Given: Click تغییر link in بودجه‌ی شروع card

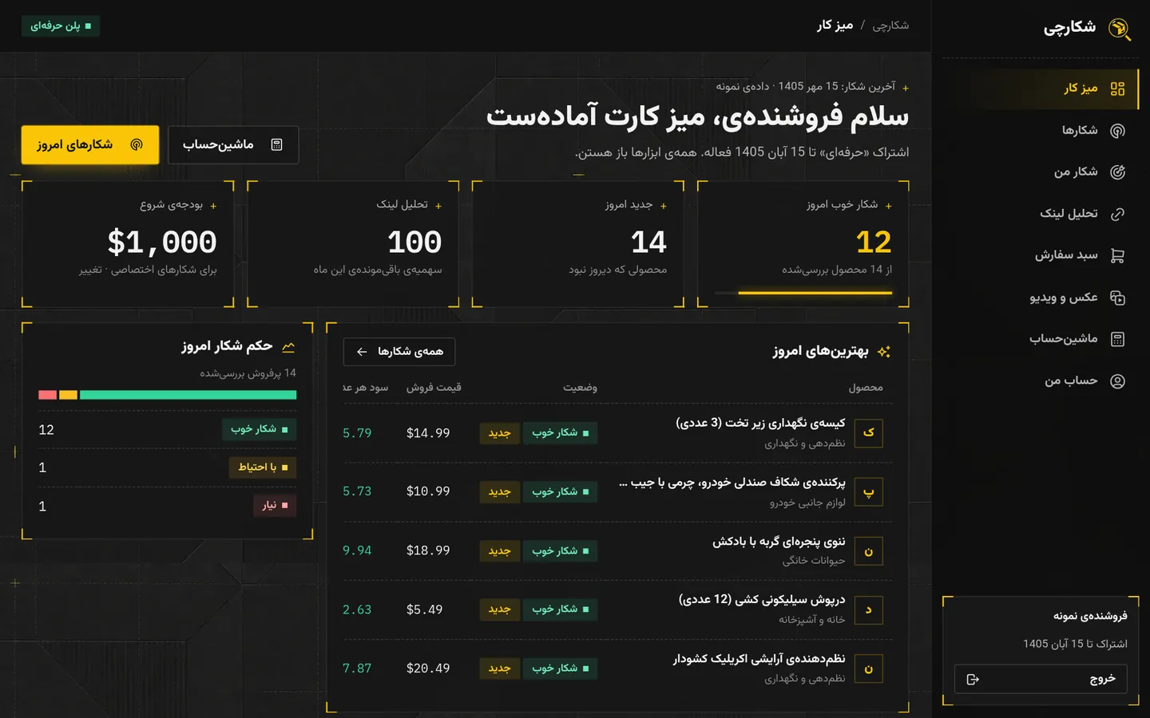Looking at the screenshot, I should click(x=90, y=270).
